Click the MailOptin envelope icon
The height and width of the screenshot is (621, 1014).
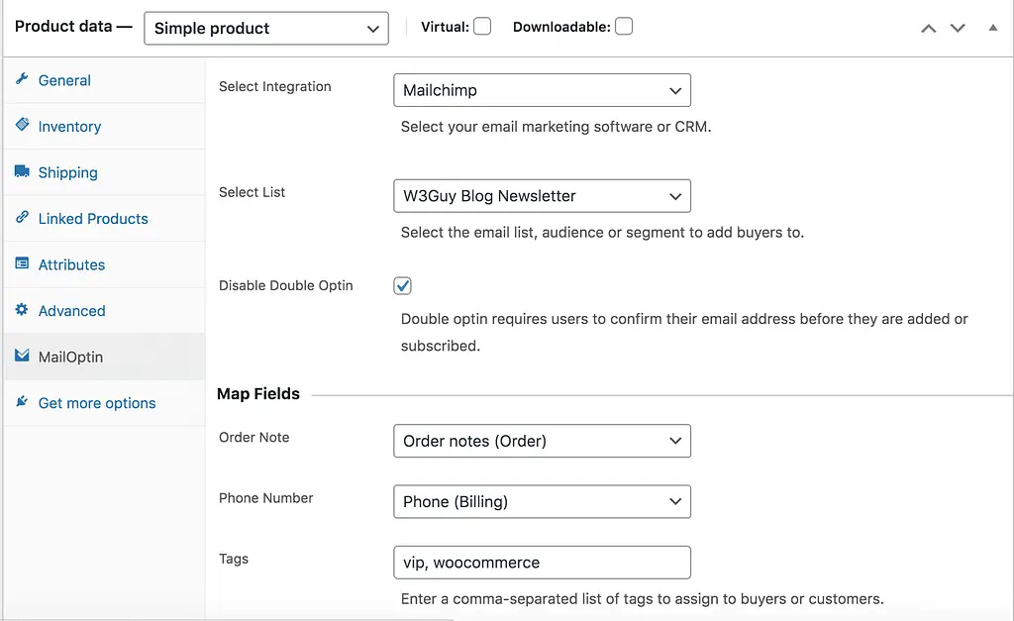tap(22, 356)
